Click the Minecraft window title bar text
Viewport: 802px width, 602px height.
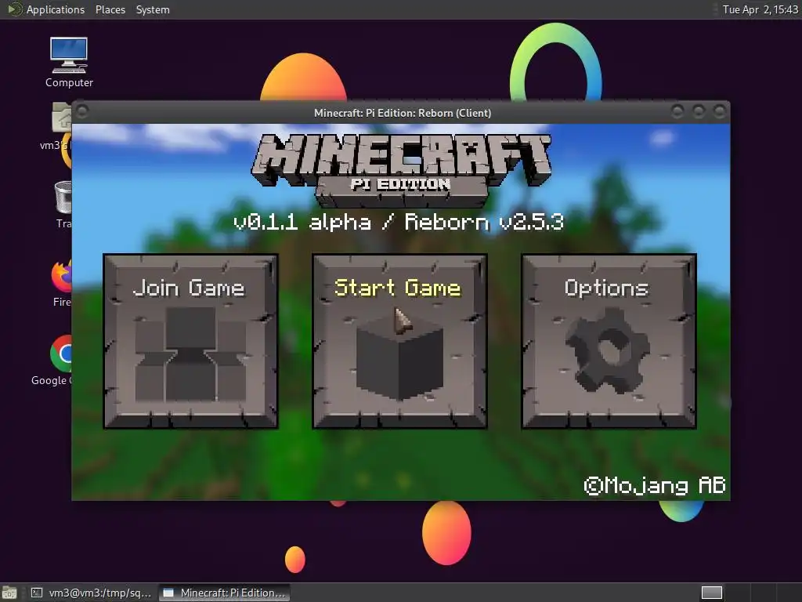(403, 113)
